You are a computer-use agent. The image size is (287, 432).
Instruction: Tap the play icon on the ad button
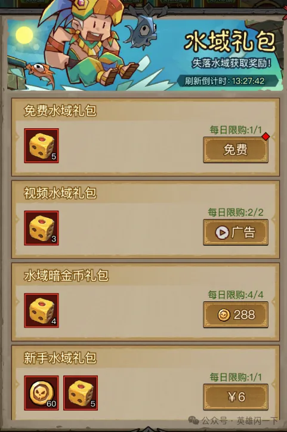coord(222,233)
